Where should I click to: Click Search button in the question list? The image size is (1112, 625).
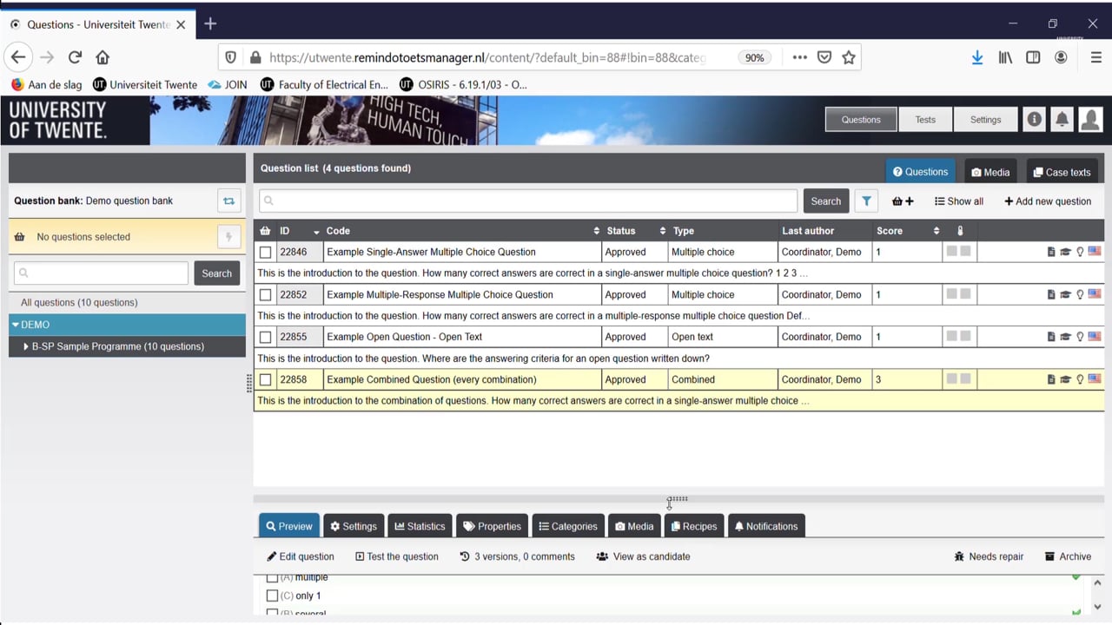(x=825, y=201)
